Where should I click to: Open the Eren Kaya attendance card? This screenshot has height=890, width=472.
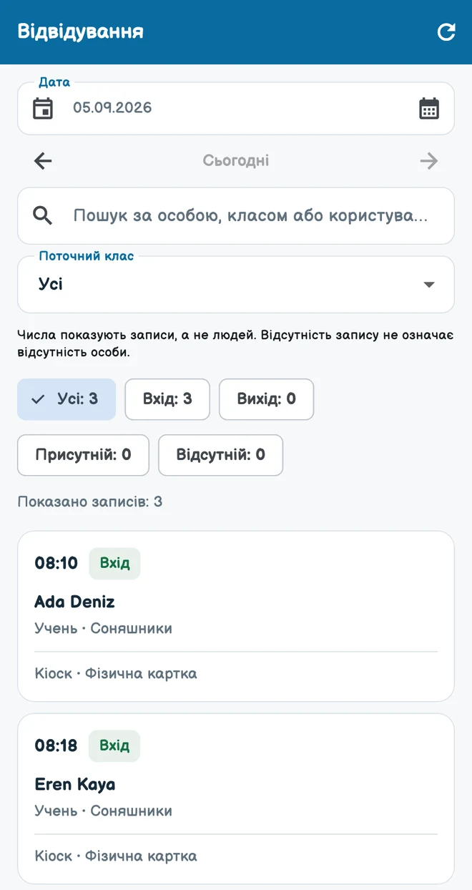coord(236,798)
